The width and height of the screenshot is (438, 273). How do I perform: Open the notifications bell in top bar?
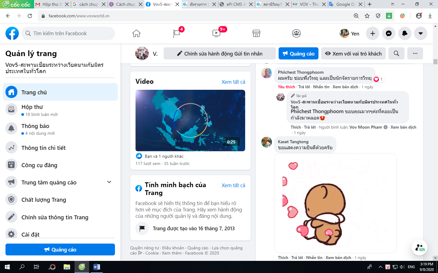point(405,33)
